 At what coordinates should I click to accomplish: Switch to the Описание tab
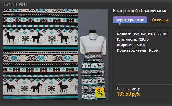coord(161,20)
